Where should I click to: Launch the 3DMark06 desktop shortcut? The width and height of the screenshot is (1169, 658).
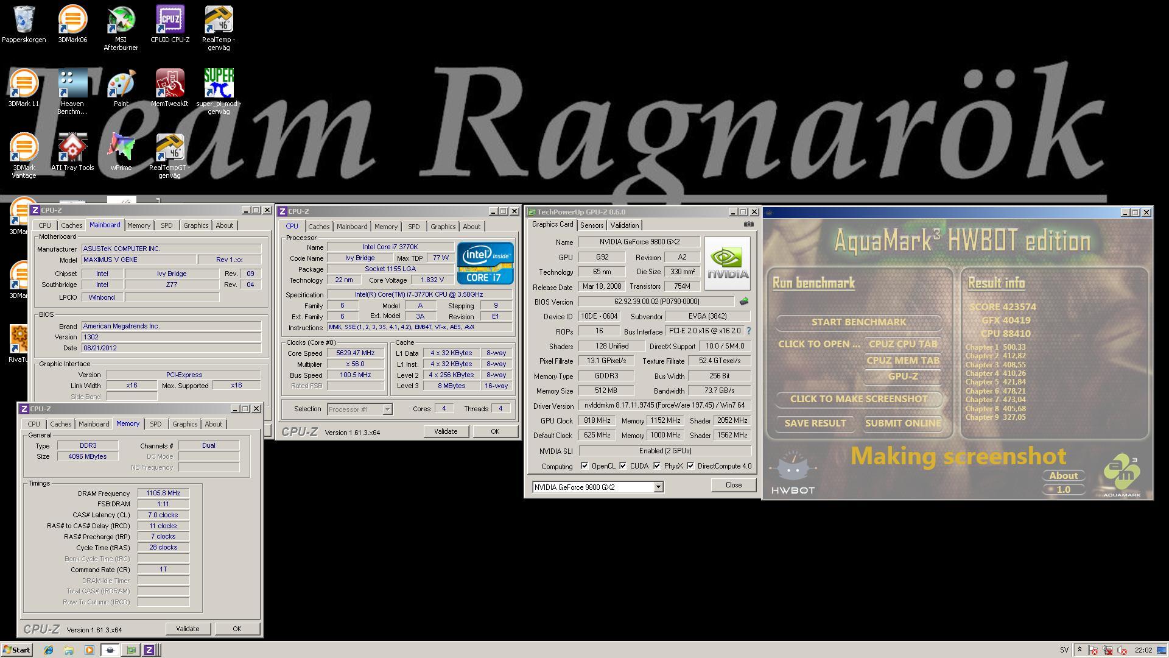[x=72, y=24]
